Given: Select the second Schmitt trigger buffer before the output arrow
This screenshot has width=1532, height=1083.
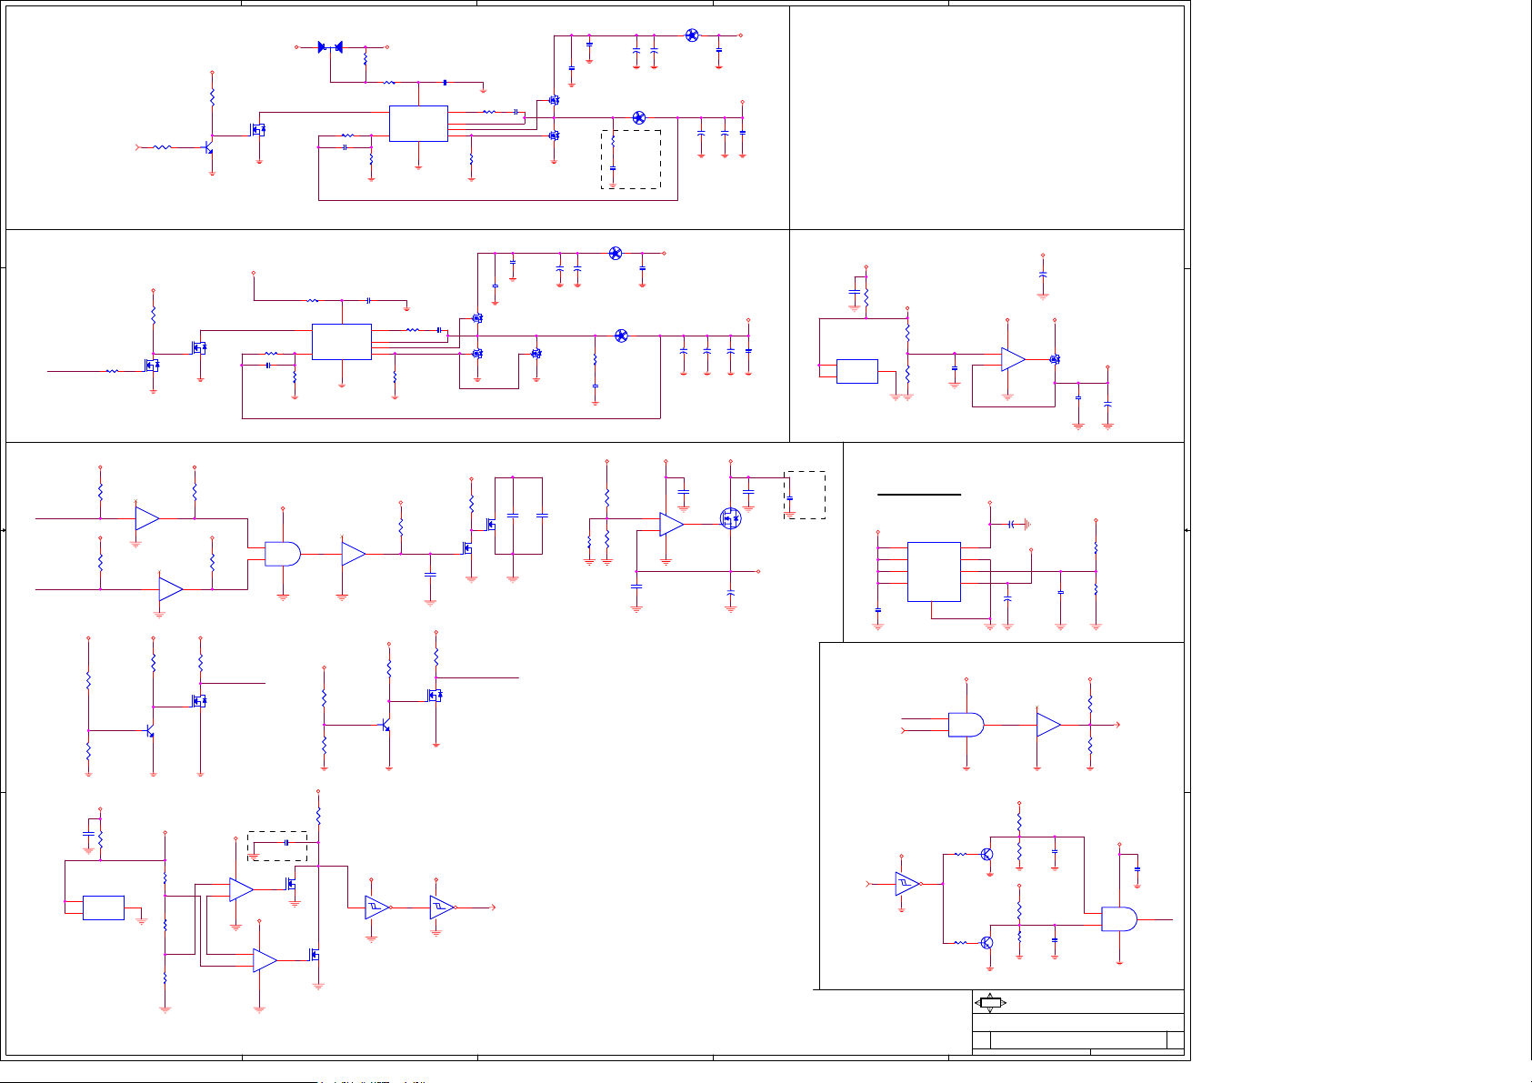Looking at the screenshot, I should pyautogui.click(x=442, y=907).
